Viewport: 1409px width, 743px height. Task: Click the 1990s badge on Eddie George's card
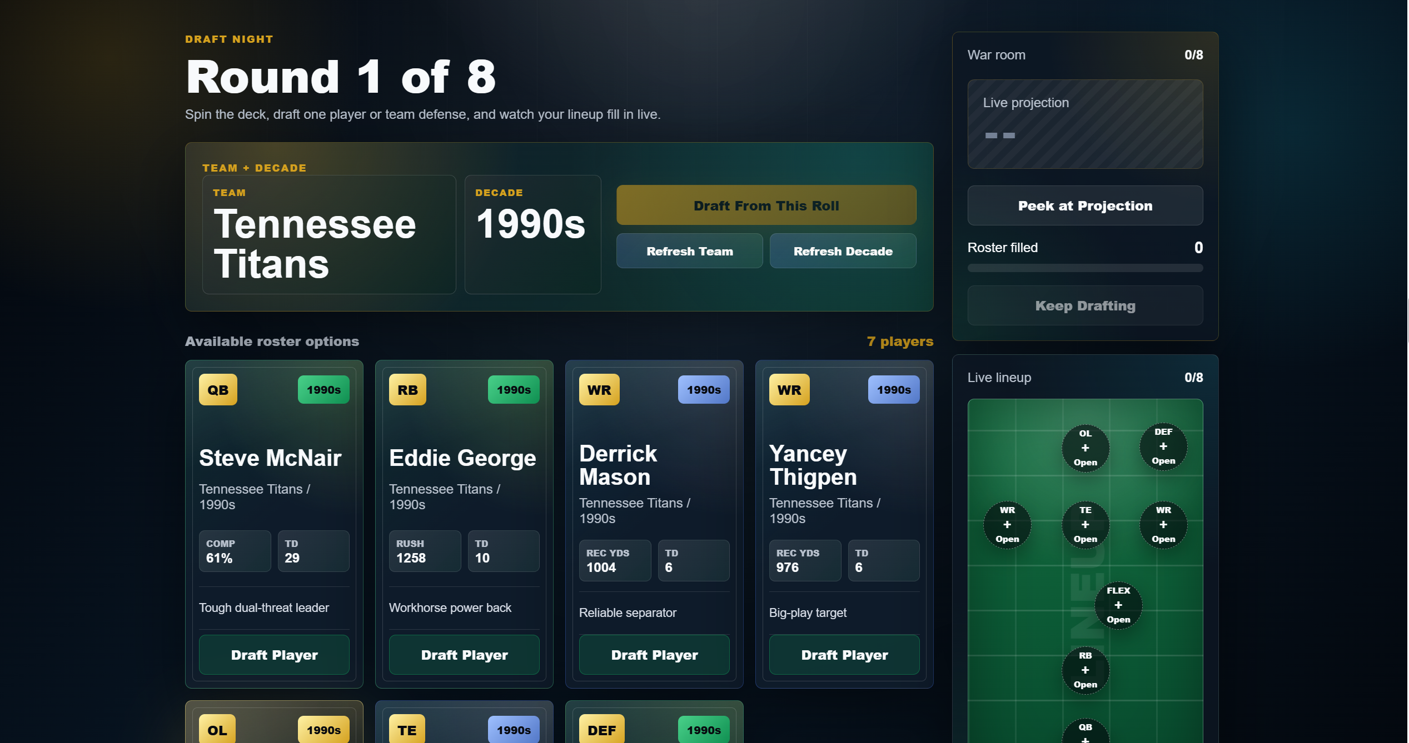[x=514, y=390]
